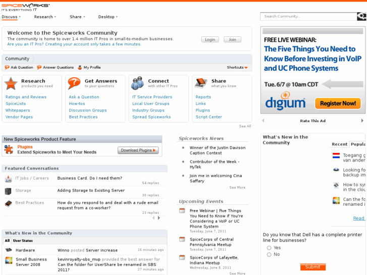This screenshot has width=367, height=275.
Task: Click the Join button
Action: click(232, 39)
